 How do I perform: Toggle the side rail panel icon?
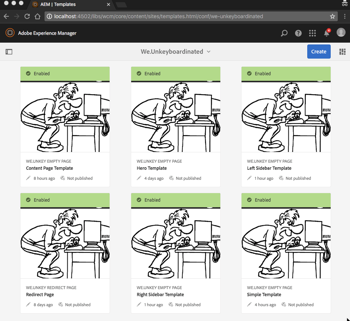9,52
